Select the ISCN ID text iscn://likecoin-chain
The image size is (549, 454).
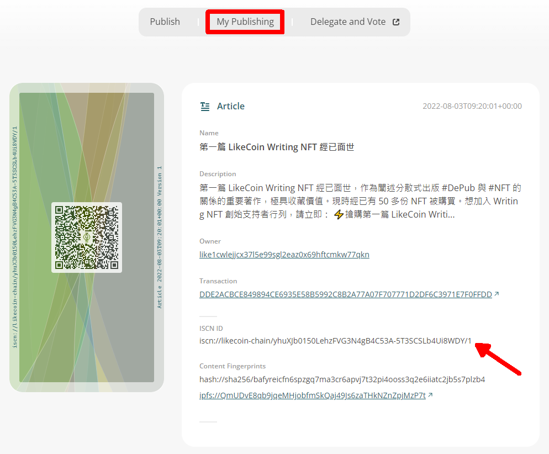[335, 341]
